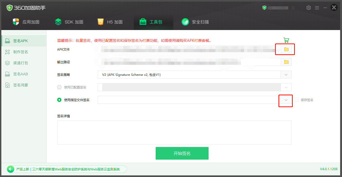The width and height of the screenshot is (342, 177).
Task: Click the 开始签名 button
Action: (x=182, y=153)
